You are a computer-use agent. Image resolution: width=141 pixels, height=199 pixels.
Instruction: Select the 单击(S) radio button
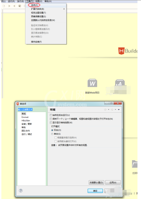52,134
